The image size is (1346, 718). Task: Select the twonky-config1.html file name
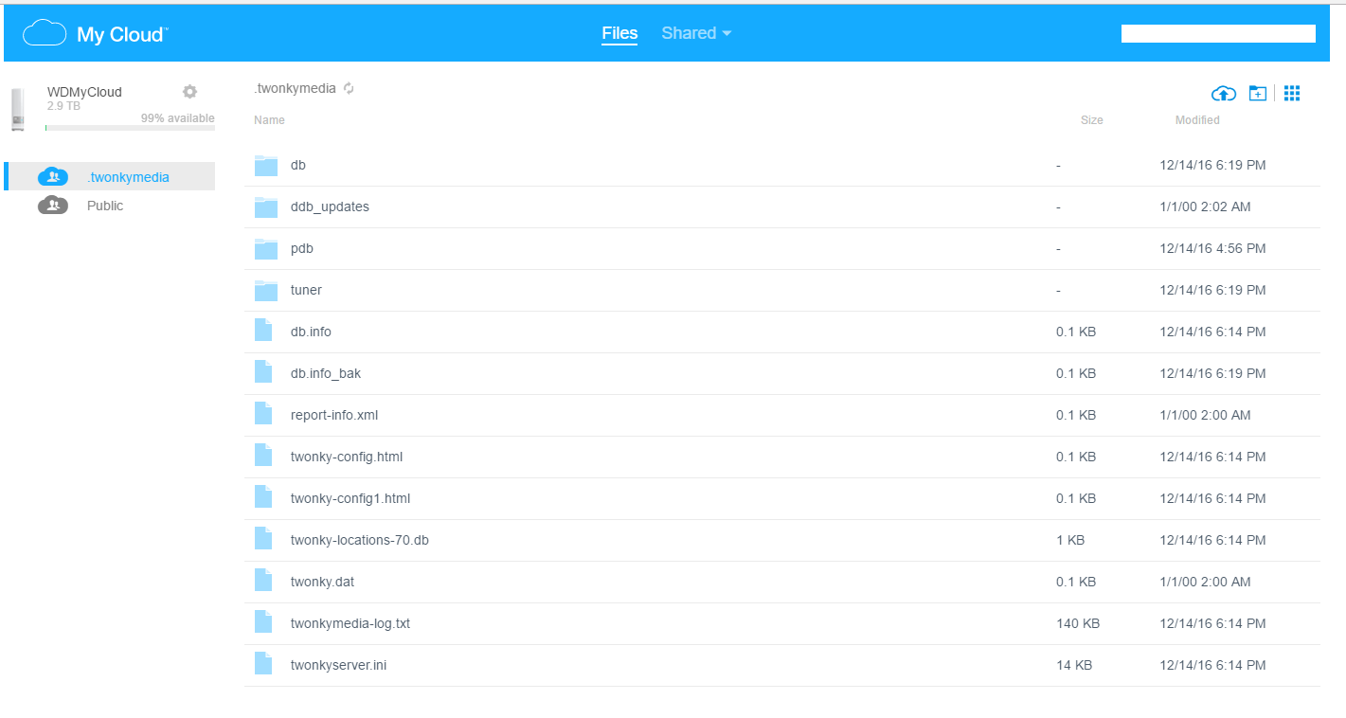pyautogui.click(x=350, y=498)
